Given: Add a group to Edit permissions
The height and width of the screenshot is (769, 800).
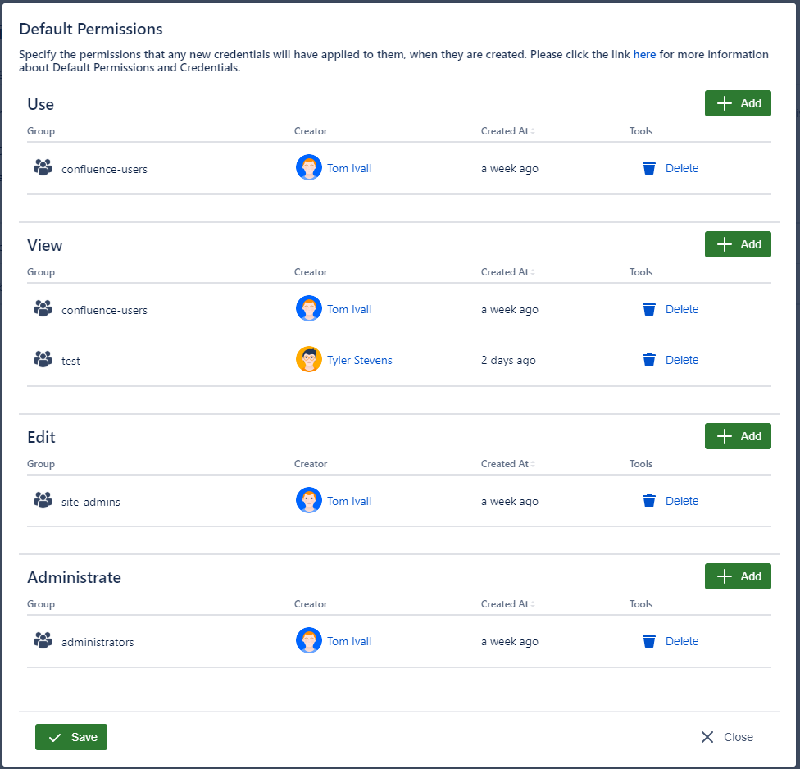Looking at the screenshot, I should tap(738, 436).
